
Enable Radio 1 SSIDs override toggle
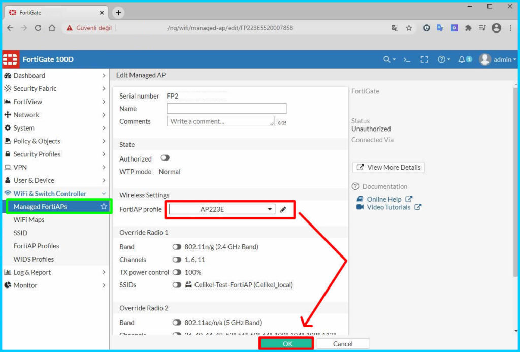[x=177, y=284]
